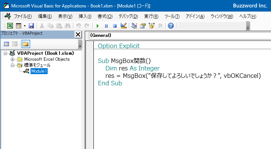Collapse the 標準モジュール folder
Image resolution: width=271 pixels, height=149 pixels.
(x=12, y=65)
